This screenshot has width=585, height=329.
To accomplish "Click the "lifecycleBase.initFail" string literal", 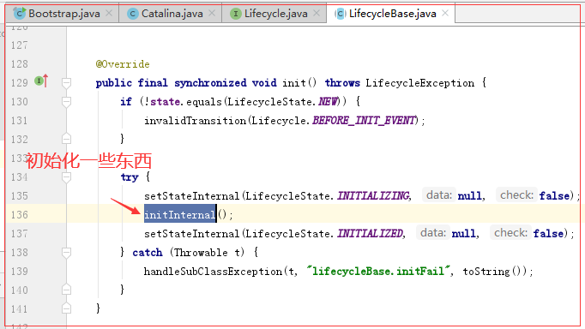I will tap(378, 271).
